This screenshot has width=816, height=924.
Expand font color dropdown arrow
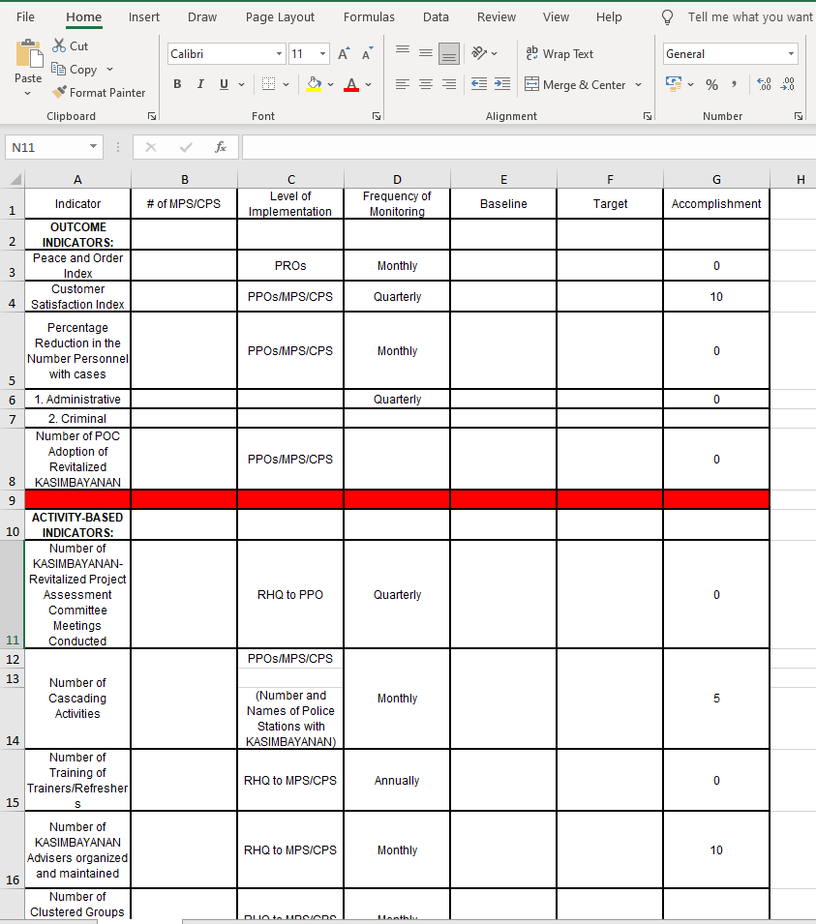click(369, 84)
